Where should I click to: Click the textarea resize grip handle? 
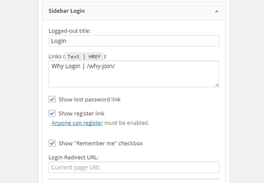pos(217,85)
